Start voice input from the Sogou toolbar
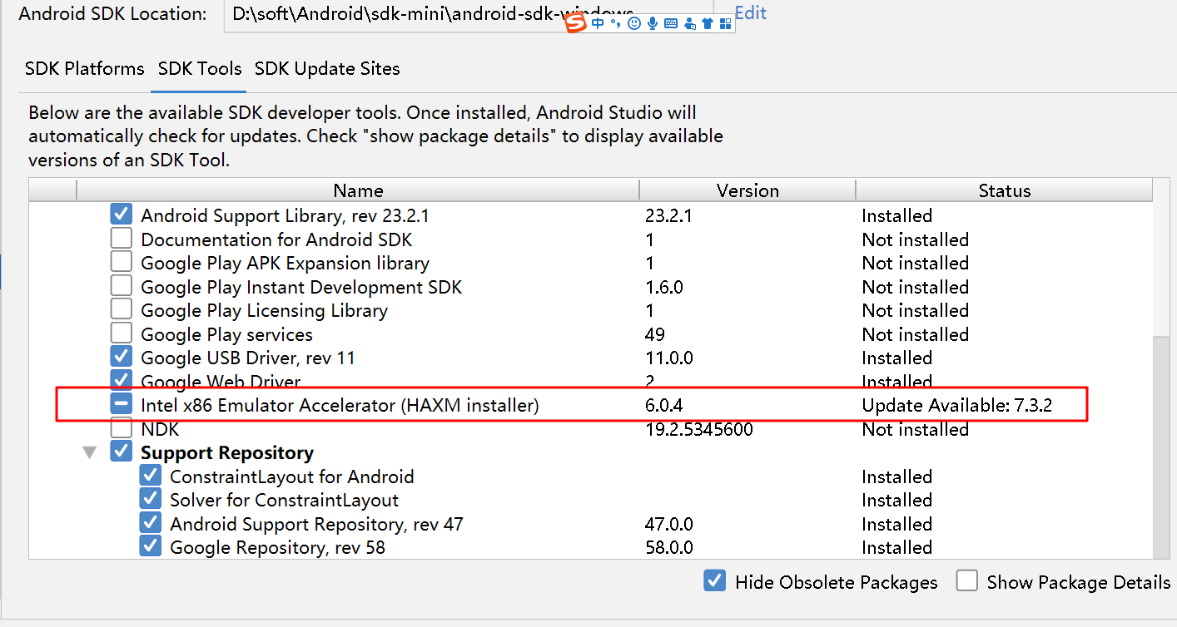Screen dimensions: 1177x627 (x=653, y=22)
